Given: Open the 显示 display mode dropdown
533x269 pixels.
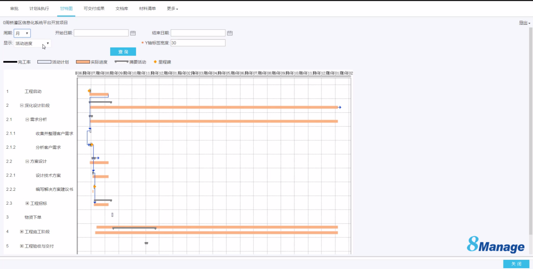Looking at the screenshot, I should coord(33,43).
